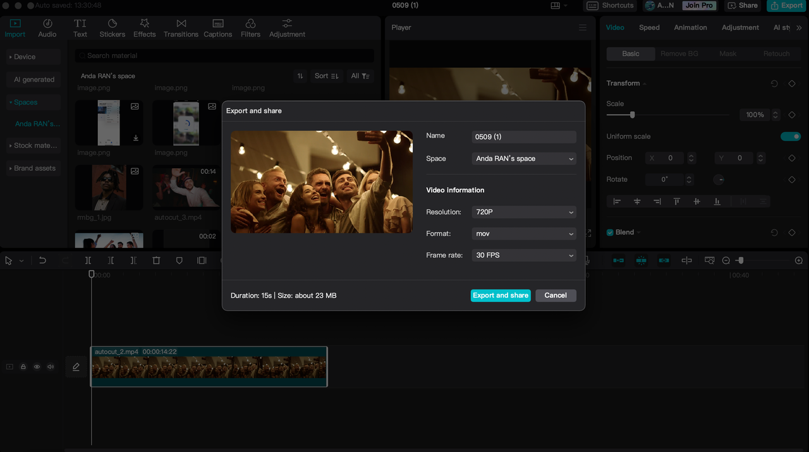This screenshot has width=809, height=452.
Task: Expand the Stock materials sidebar section
Action: pyautogui.click(x=33, y=145)
